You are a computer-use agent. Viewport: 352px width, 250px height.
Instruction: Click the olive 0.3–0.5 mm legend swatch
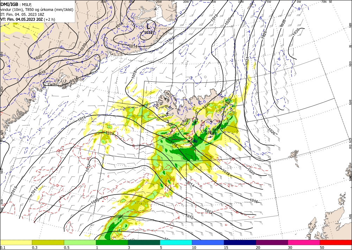pos(48,242)
